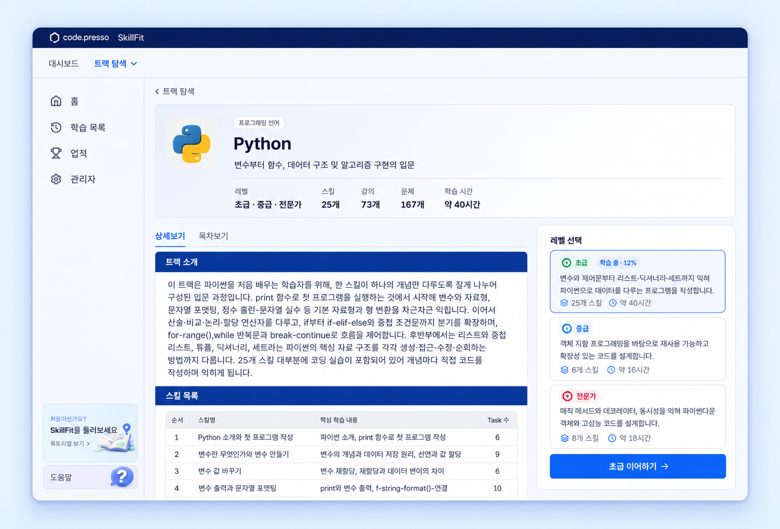
Task: Go to 홈 in the sidebar
Action: point(65,101)
